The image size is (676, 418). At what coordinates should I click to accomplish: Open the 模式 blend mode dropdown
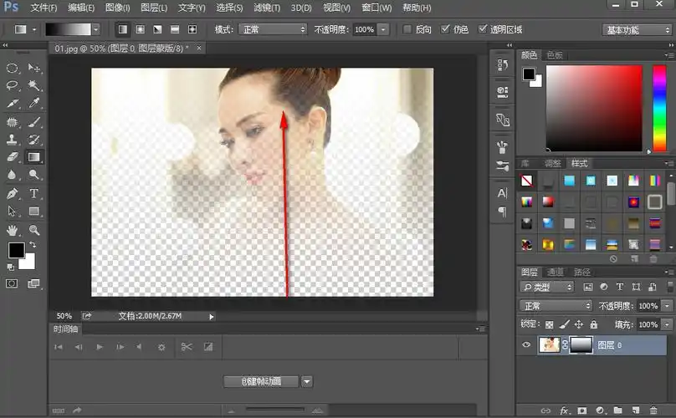pyautogui.click(x=273, y=29)
